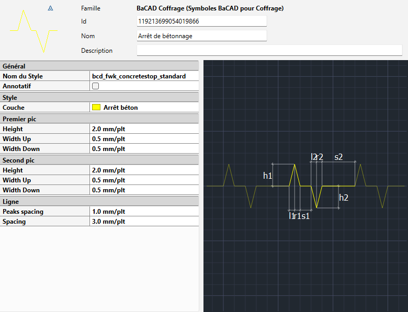Open the Couche layer dropdown 'Arrêt béton'
The height and width of the screenshot is (312, 408).
(x=144, y=108)
